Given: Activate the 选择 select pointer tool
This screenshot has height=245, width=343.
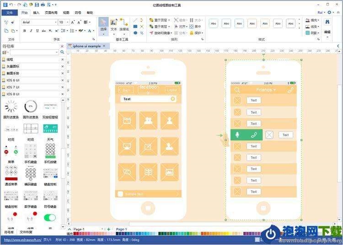Looking at the screenshot, I should point(103,26).
